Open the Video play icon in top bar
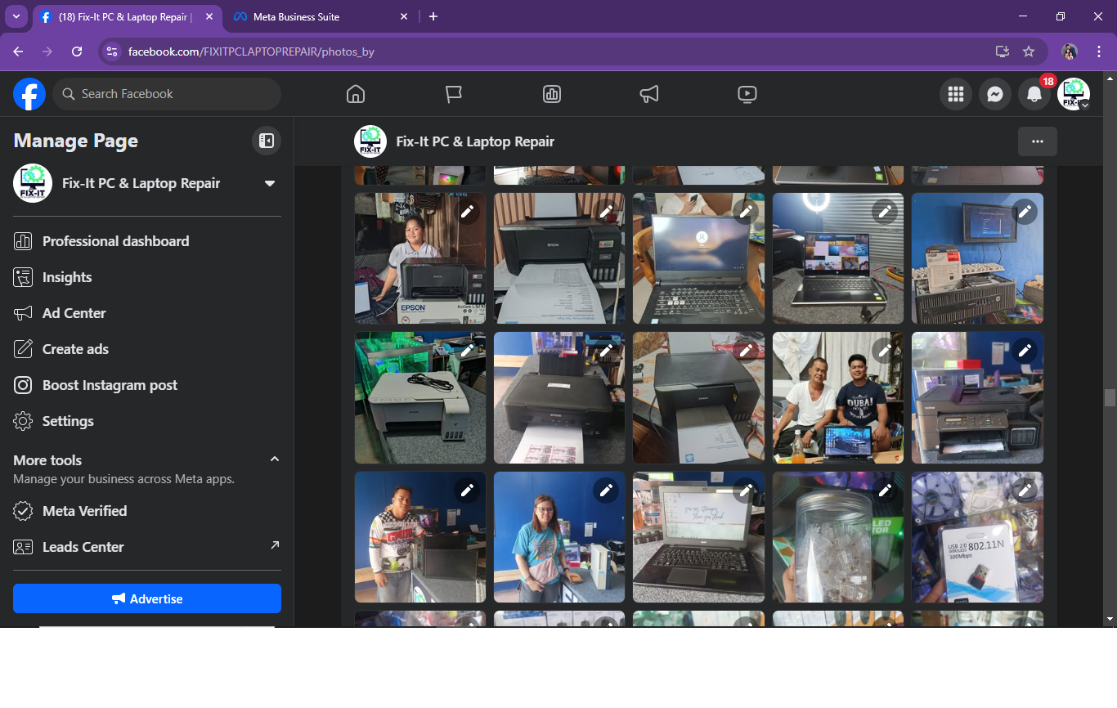The width and height of the screenshot is (1117, 708). pyautogui.click(x=747, y=94)
